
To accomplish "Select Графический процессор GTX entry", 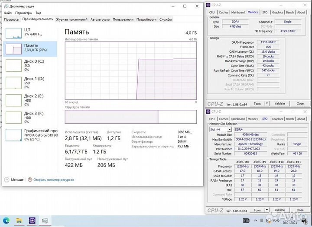I will (30, 135).
